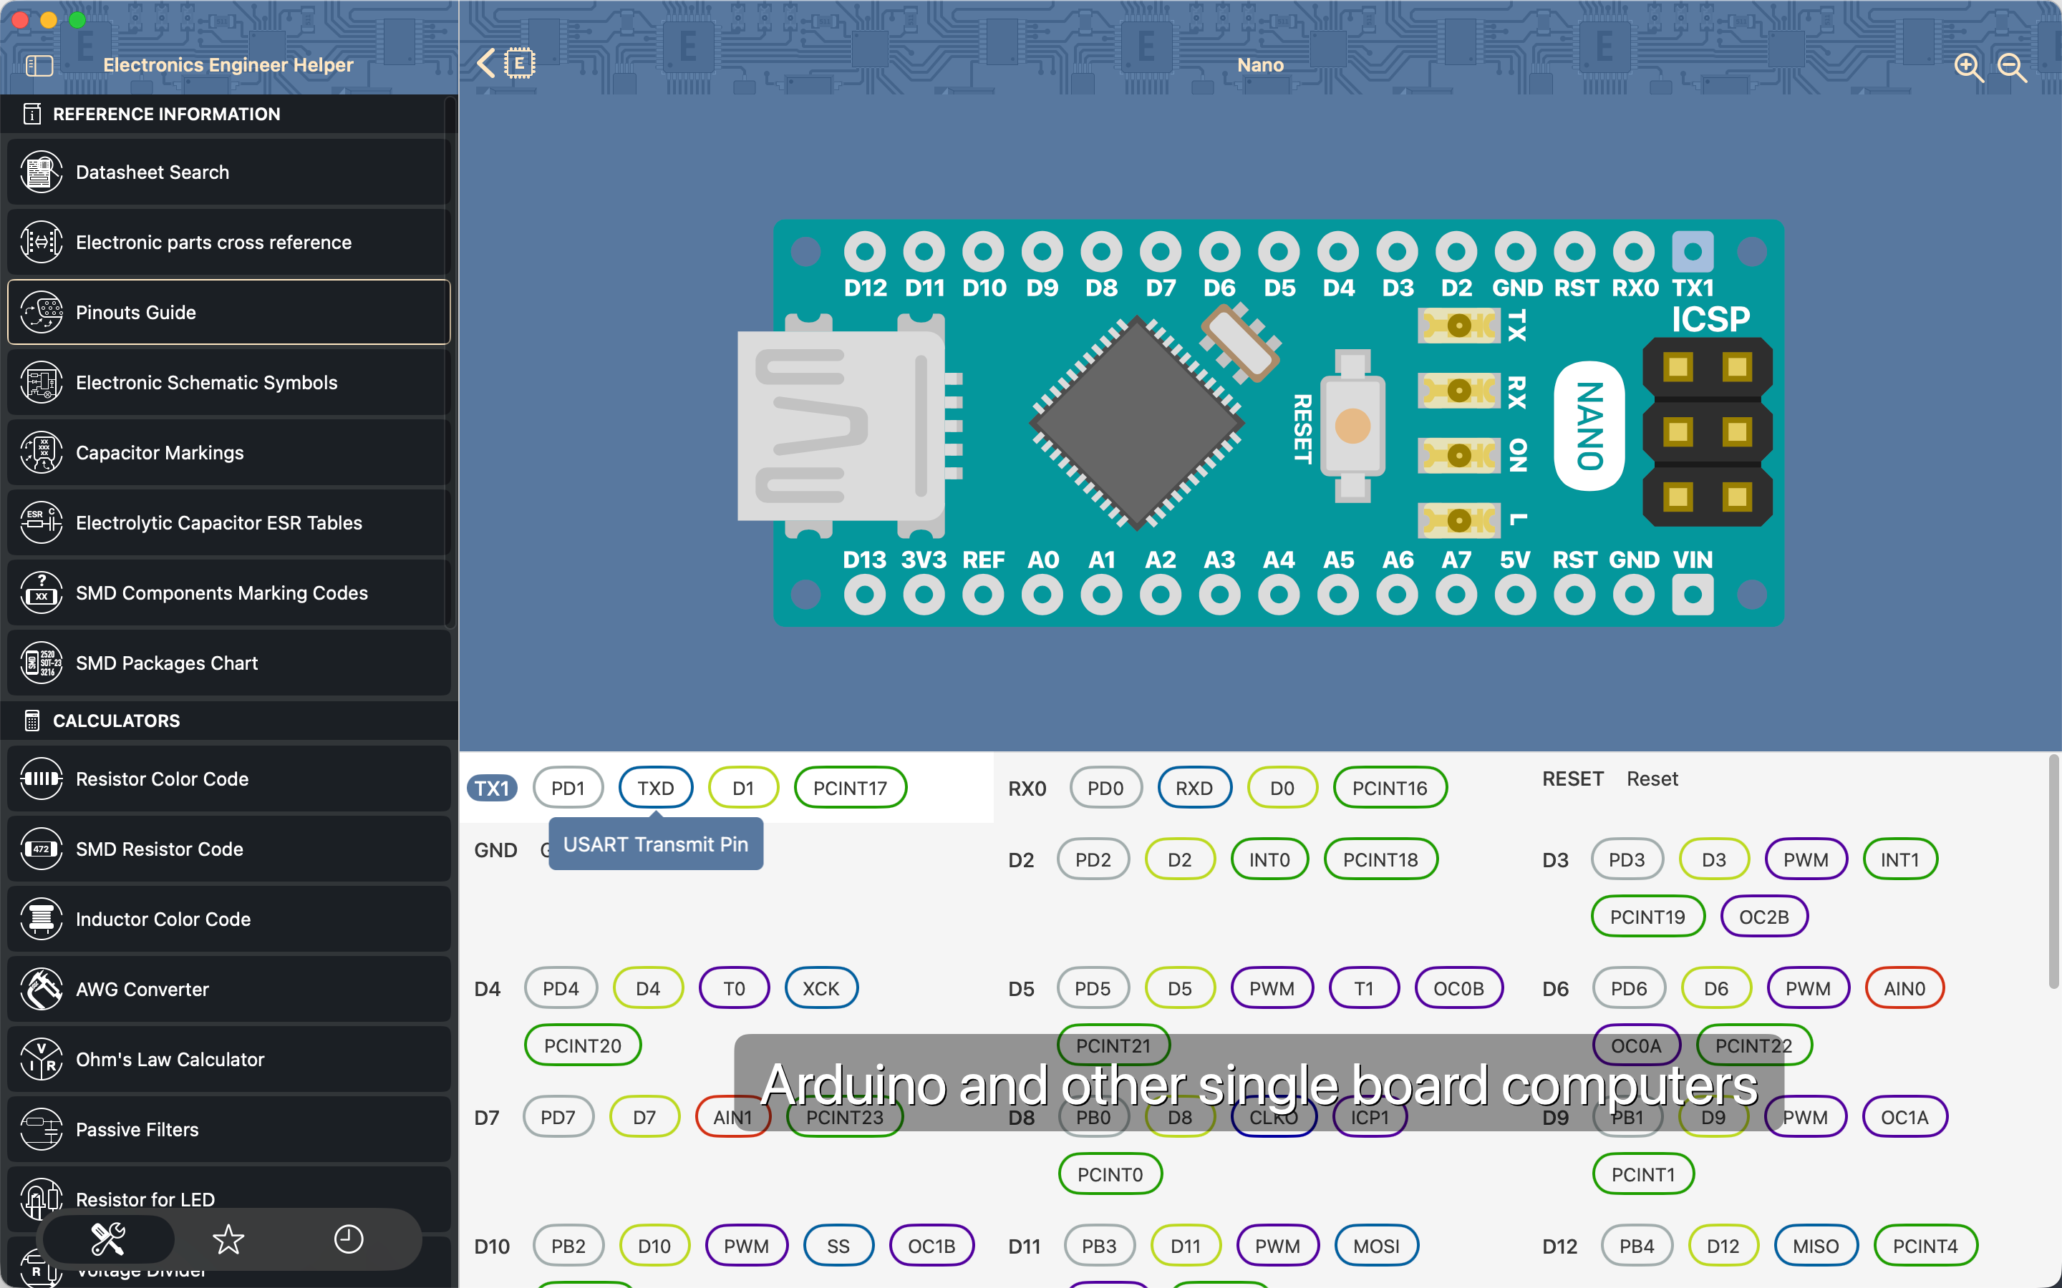Select the ICSP header on the board

tap(1707, 432)
